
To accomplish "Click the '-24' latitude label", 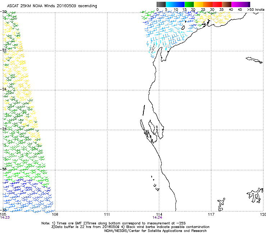I will pos(4,89).
